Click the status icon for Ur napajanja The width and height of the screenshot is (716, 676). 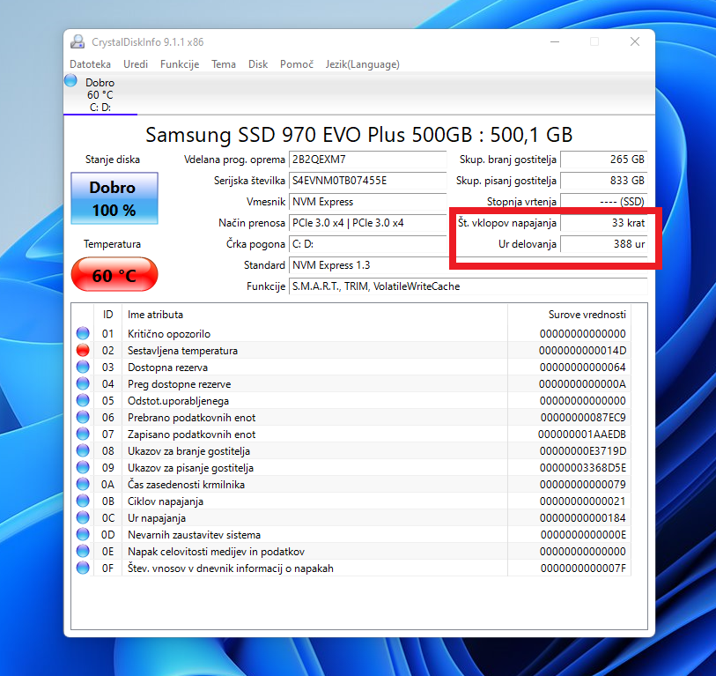[83, 518]
